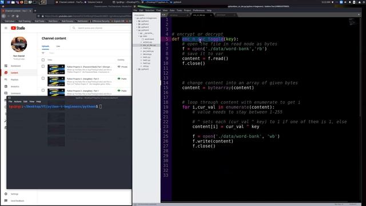Expand the __pycache__ folder
The width and height of the screenshot is (366, 206).
(138, 33)
